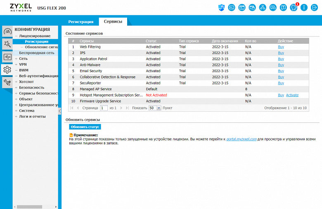Open the web console terminal icon
The image size is (322, 209).
[x=232, y=8]
